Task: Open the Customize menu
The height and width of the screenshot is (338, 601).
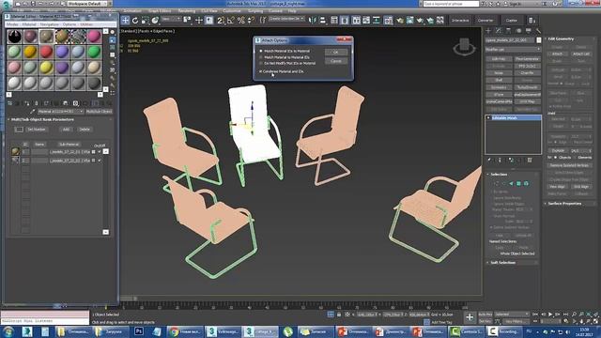Action: click(x=232, y=10)
